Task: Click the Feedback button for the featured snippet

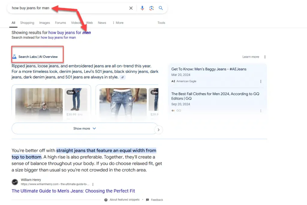Action: pyautogui.click(x=157, y=200)
